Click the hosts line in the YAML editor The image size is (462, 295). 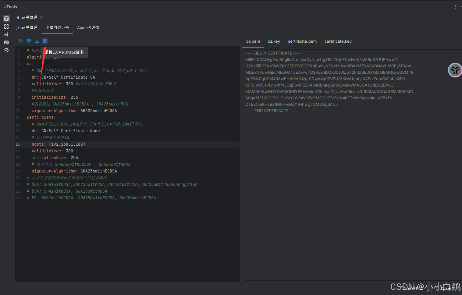tap(59, 144)
